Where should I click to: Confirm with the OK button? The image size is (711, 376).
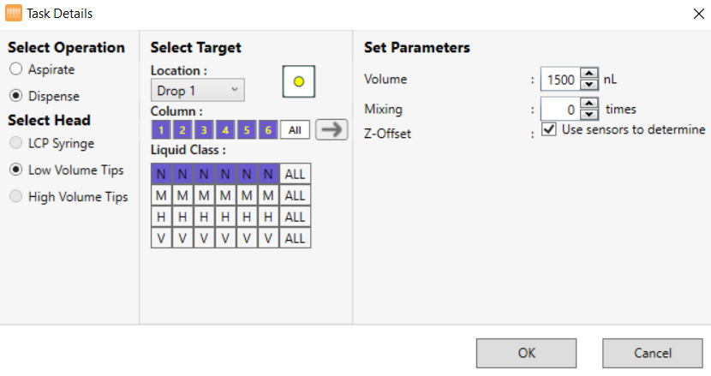point(527,352)
